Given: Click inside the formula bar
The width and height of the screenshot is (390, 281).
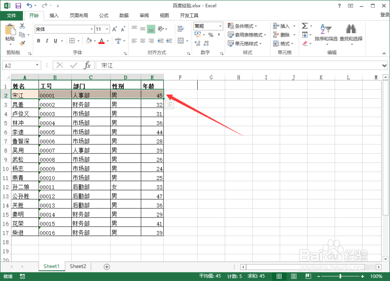Looking at the screenshot, I should [x=156, y=65].
